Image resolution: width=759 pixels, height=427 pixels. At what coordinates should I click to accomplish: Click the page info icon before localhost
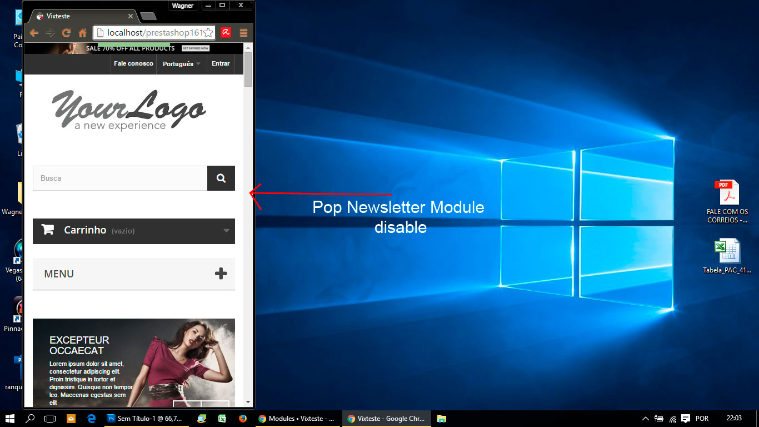point(100,33)
